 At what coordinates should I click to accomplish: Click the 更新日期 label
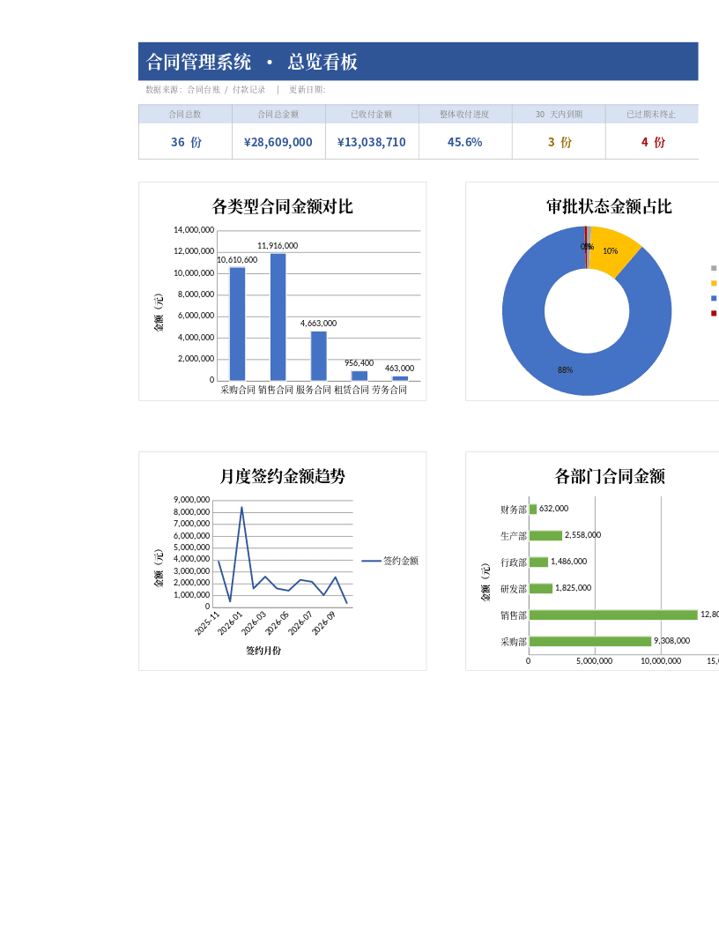click(308, 90)
